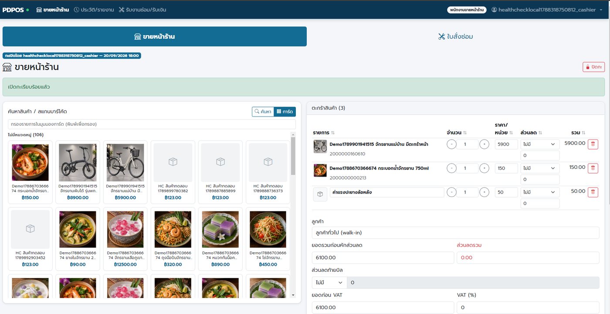This screenshot has width=610, height=314.
Task: Add the ฿320.00 pad thai card
Action: click(173, 239)
